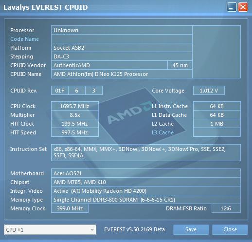Click the 'Memory Clock' label
This screenshot has height=242, width=252.
coord(28,208)
